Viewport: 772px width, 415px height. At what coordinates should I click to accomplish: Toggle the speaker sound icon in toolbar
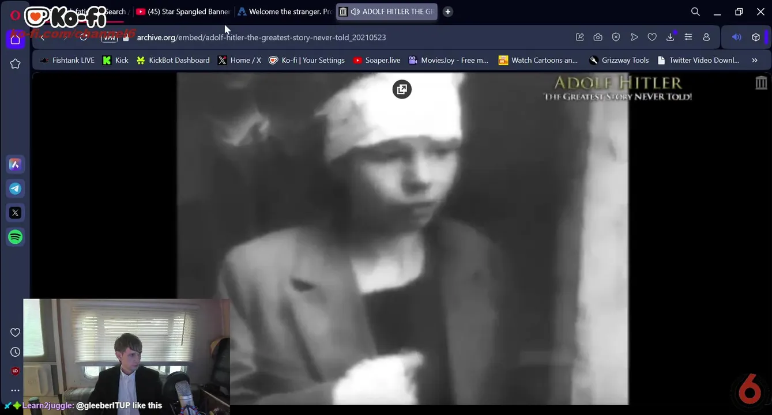click(736, 37)
